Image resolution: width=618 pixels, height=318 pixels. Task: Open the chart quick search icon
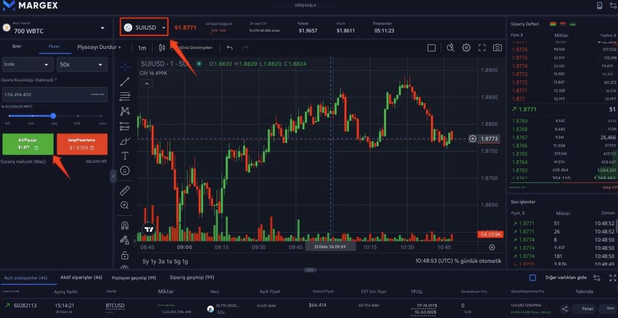(451, 48)
